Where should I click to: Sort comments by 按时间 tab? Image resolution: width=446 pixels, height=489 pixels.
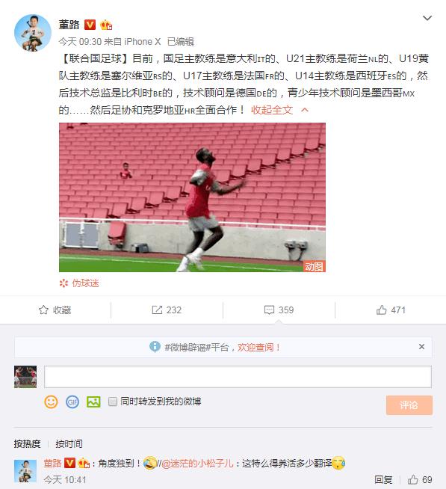(x=69, y=443)
